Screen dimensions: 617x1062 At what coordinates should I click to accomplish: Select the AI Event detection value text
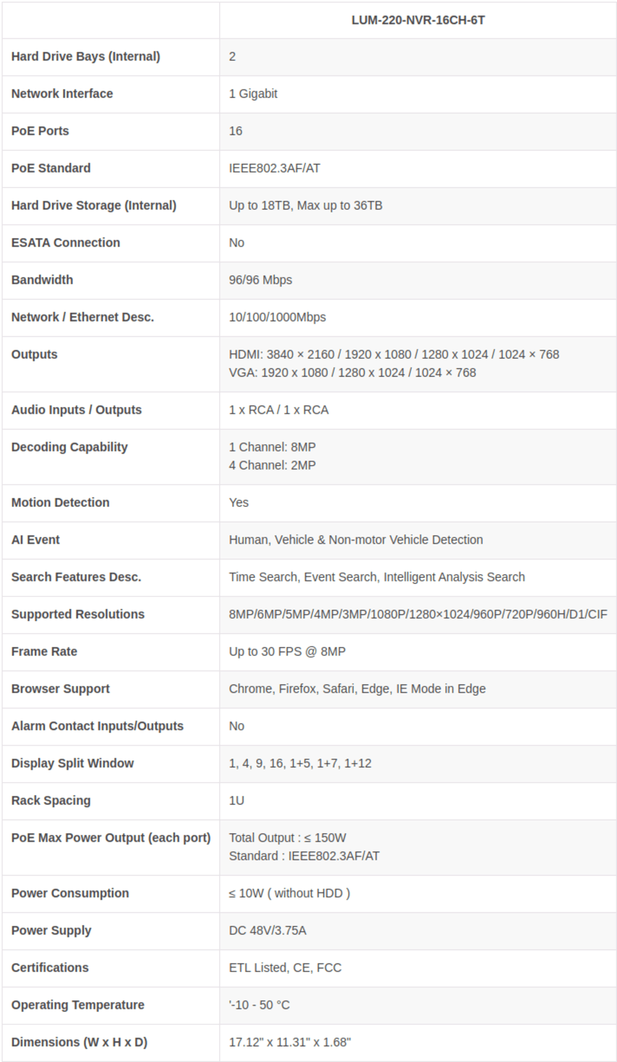point(356,540)
